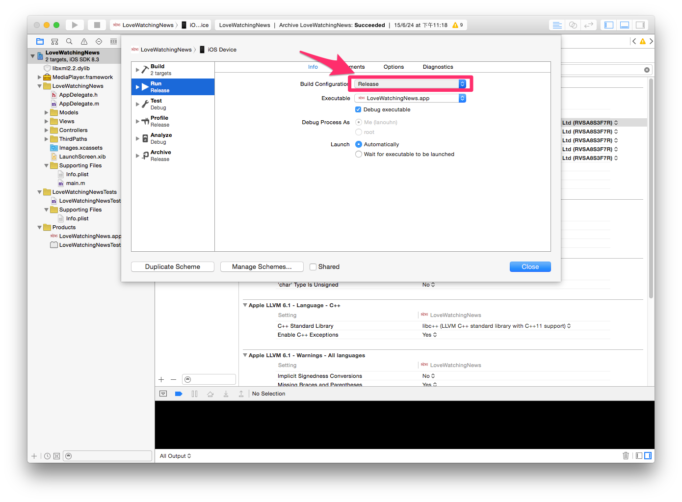Toggle the Navigator pane visibility icon
Viewport: 682px width, 502px height.
point(609,25)
